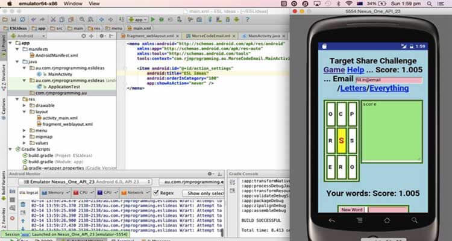Click the emulator Back navigation button
The width and height of the screenshot is (452, 241).
click(x=332, y=221)
